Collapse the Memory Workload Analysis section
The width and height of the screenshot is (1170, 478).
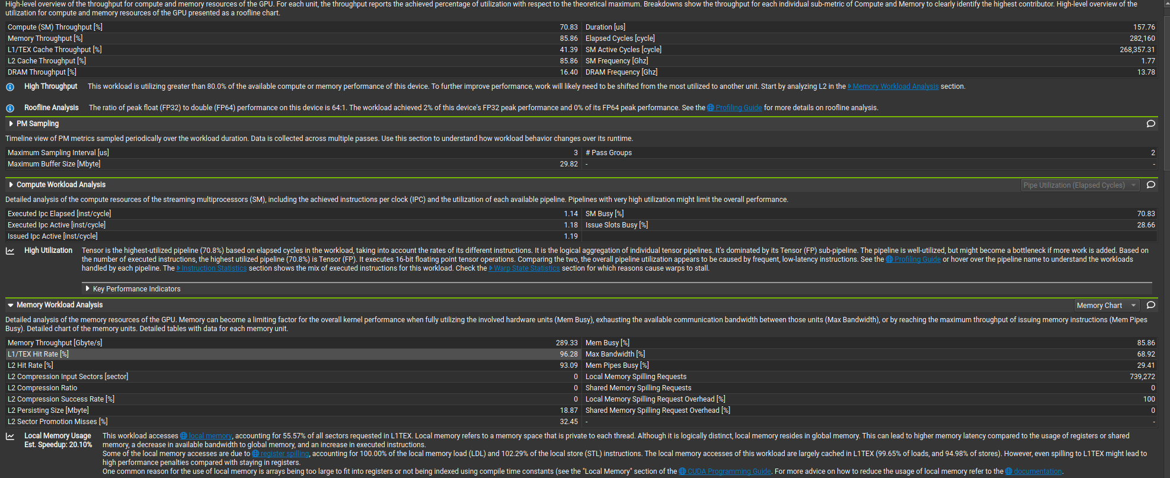coord(11,305)
